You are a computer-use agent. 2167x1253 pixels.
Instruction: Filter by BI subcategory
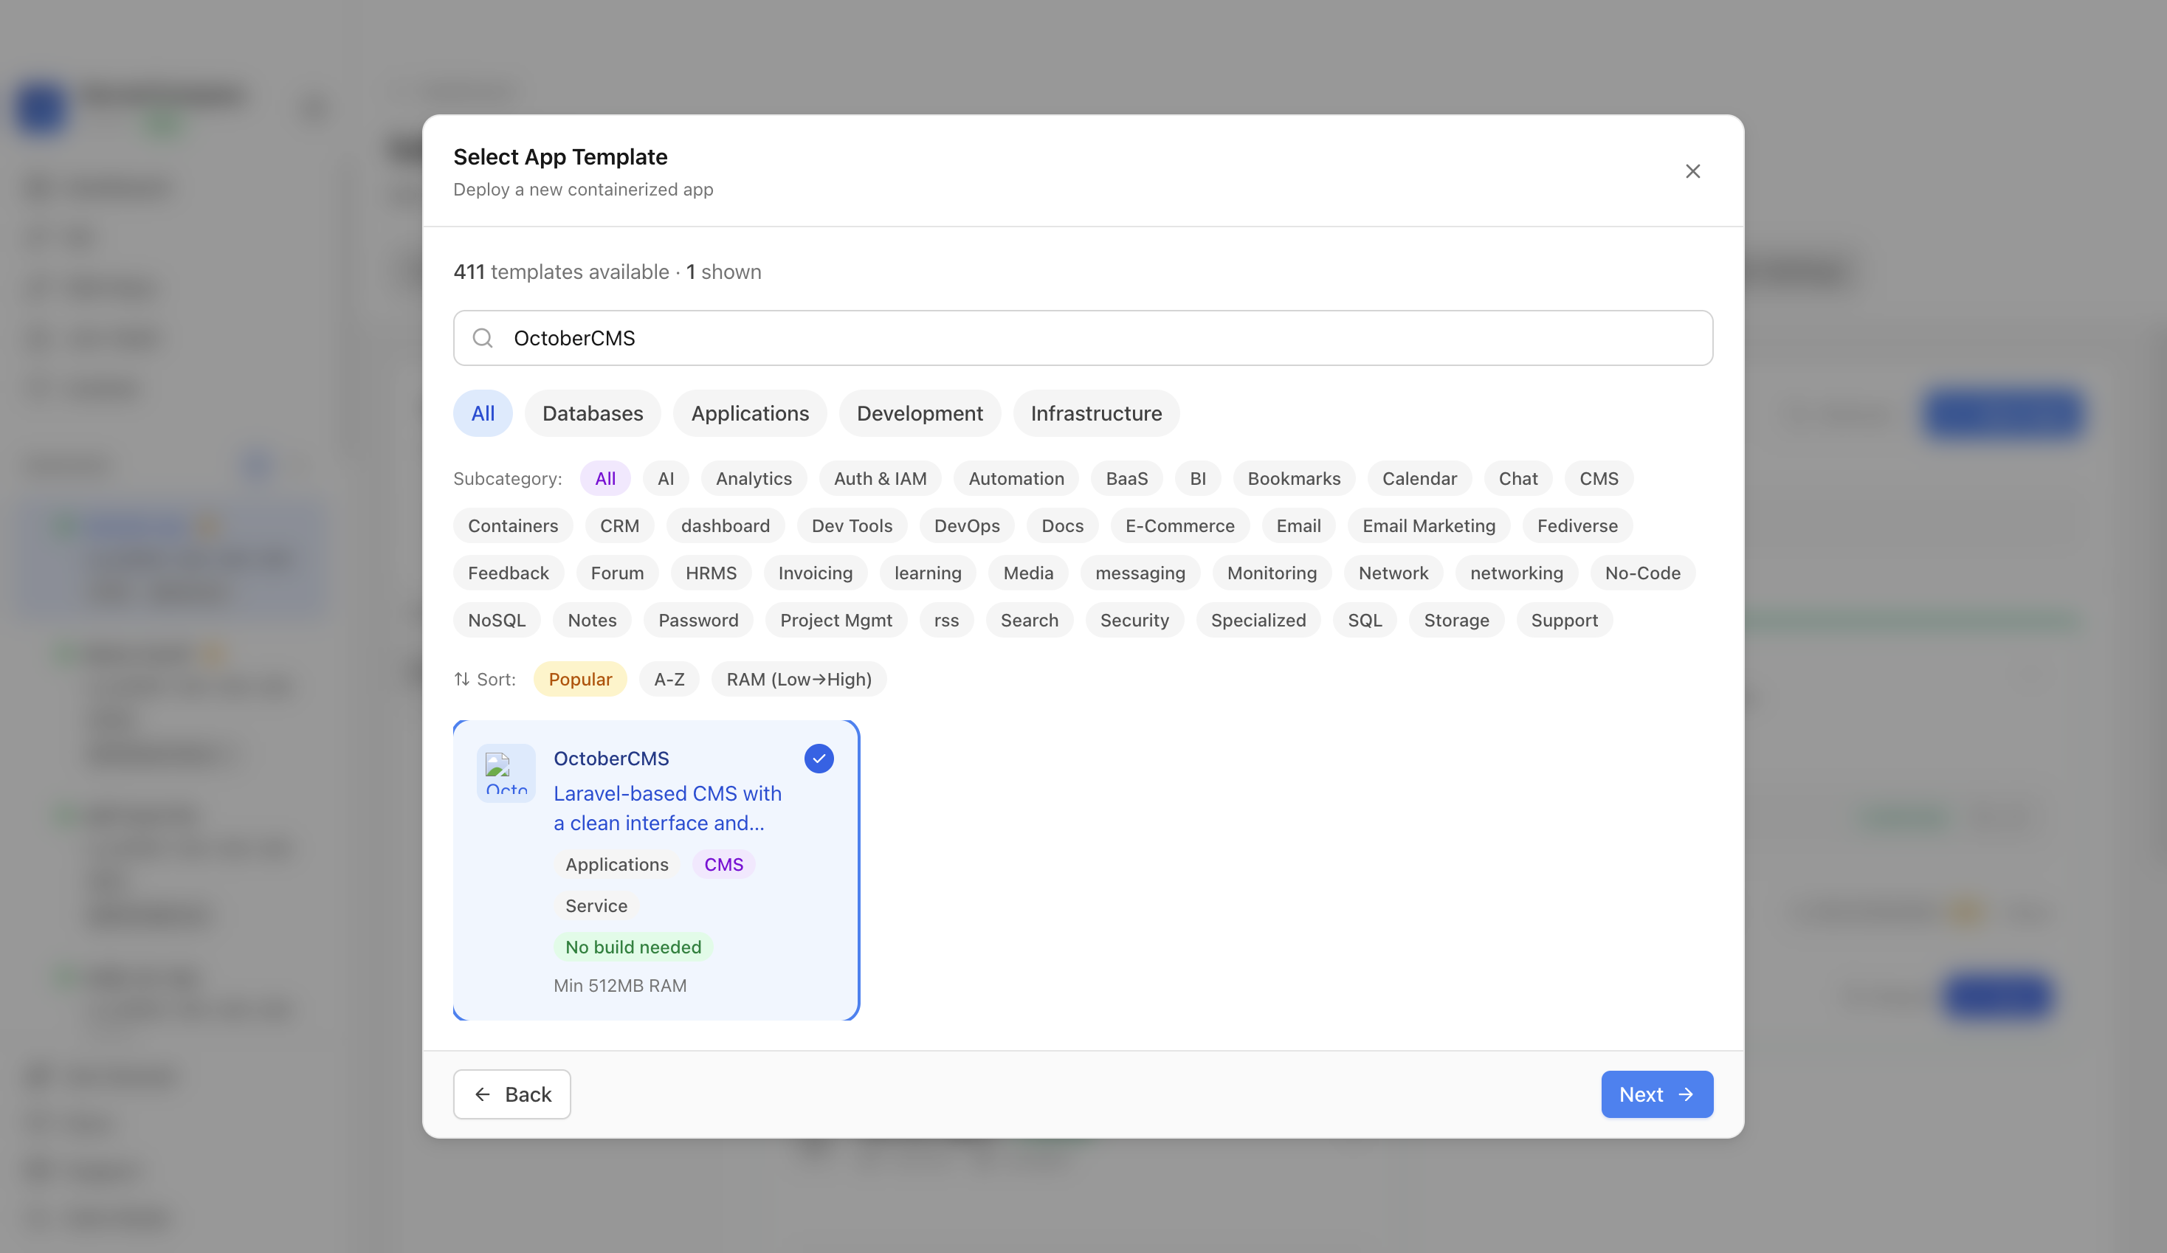tap(1198, 478)
